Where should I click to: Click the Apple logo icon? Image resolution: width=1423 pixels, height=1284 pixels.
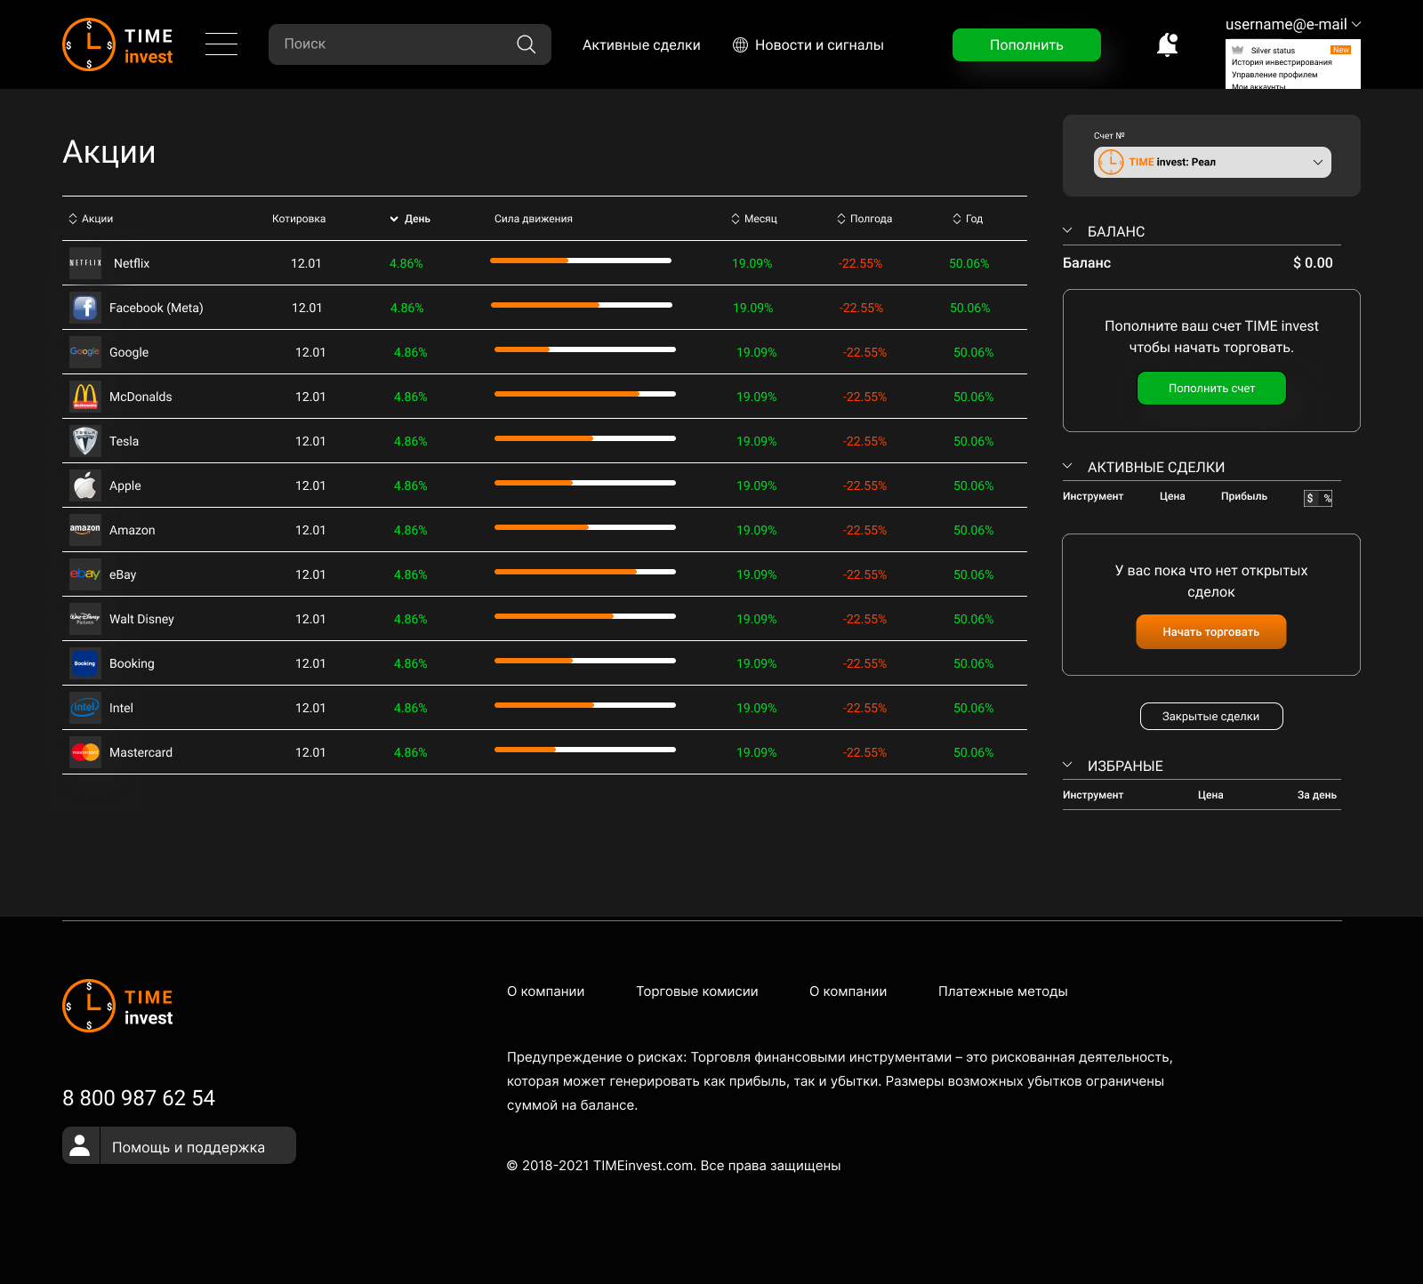(85, 486)
